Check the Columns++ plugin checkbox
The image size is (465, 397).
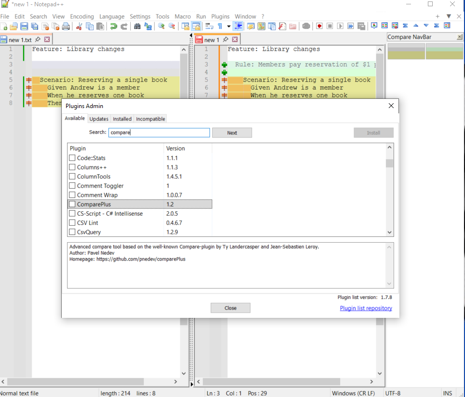pos(72,167)
